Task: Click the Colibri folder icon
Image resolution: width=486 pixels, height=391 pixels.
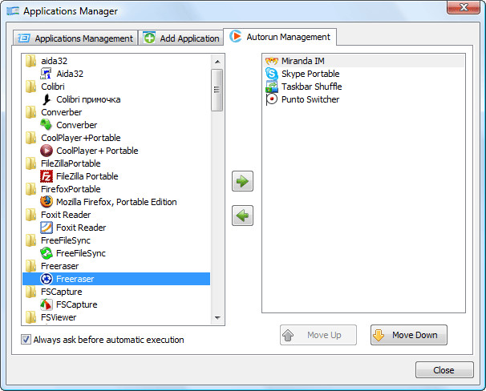Action: tap(30, 87)
